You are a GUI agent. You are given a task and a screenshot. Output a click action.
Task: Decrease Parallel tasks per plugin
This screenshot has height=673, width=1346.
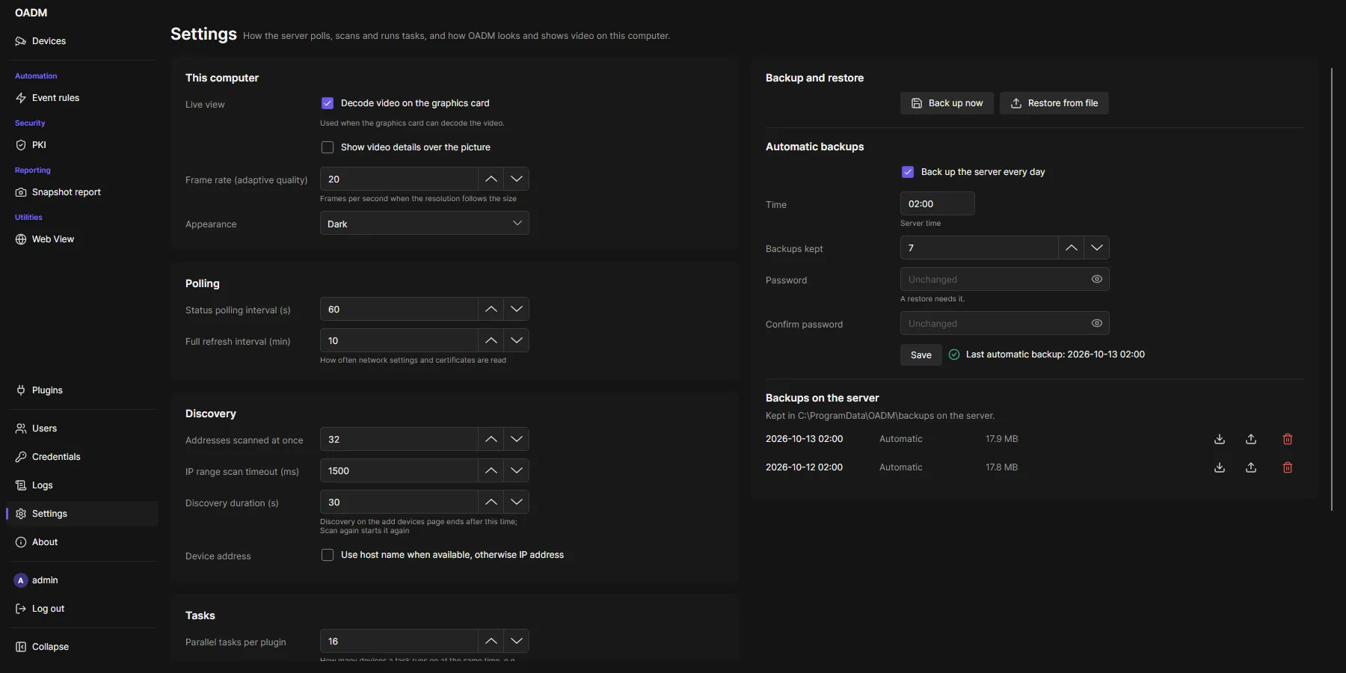coord(517,641)
